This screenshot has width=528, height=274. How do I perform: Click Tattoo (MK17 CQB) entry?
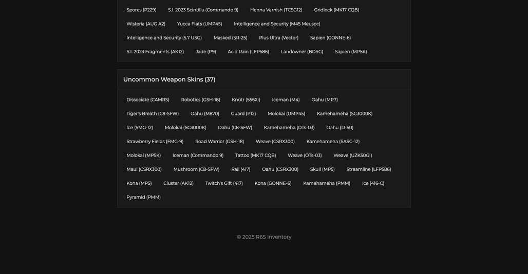255,155
